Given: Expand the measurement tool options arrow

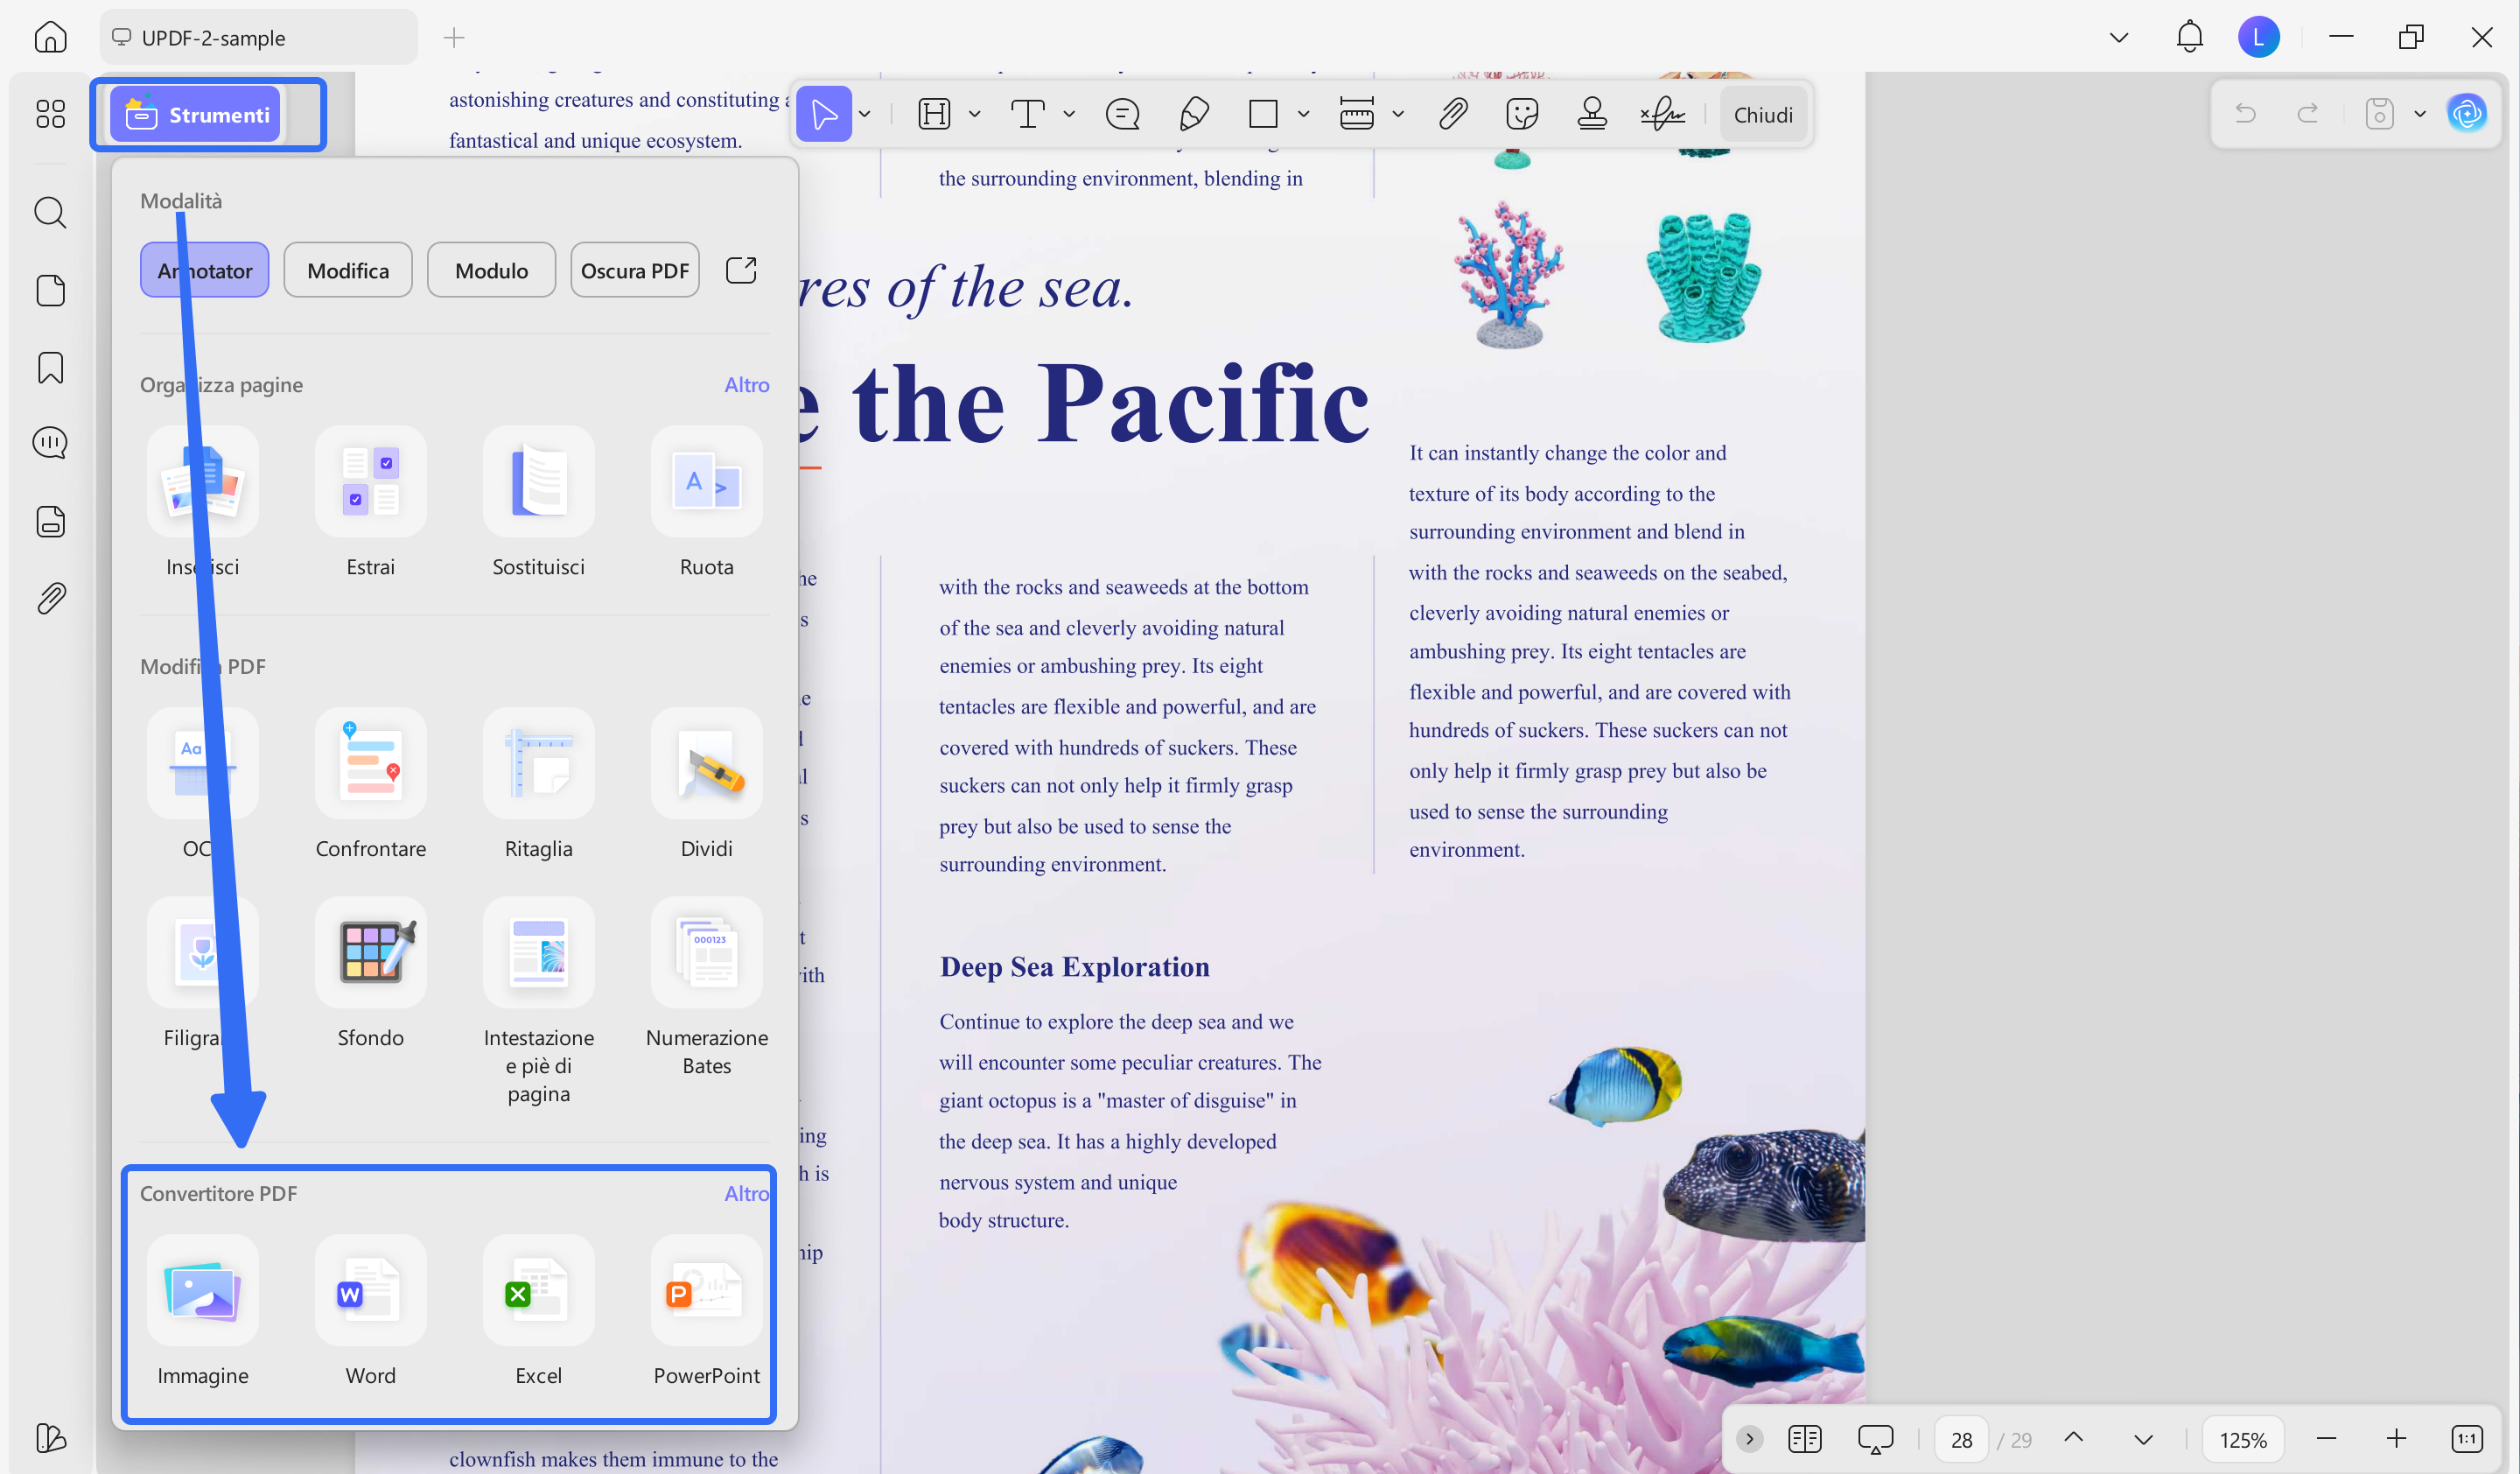Looking at the screenshot, I should (x=1398, y=114).
